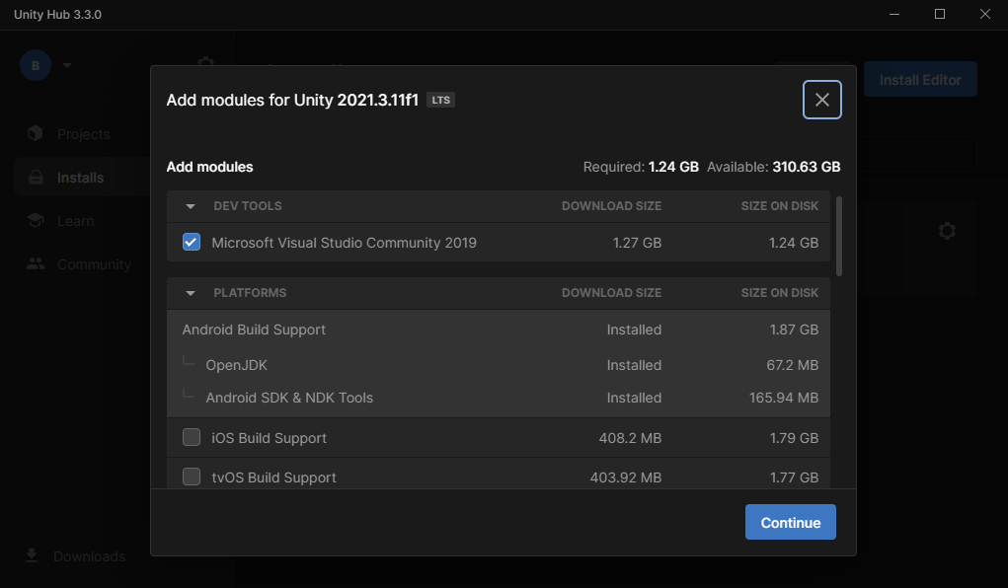Click the 1.87 GB size on disk value

pos(794,330)
